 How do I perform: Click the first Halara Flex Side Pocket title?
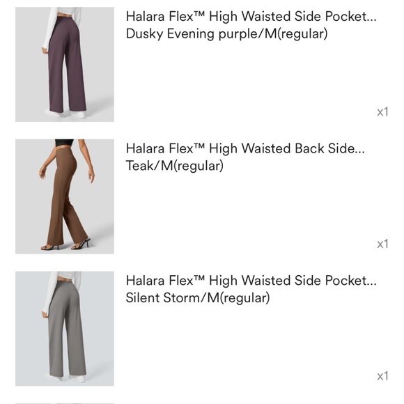pos(251,17)
